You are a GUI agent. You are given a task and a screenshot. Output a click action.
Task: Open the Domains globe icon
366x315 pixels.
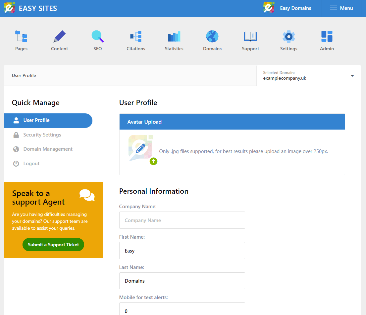tap(212, 37)
